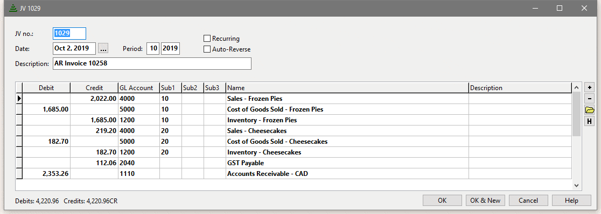
Task: Click the green app icon in title bar
Action: click(12, 8)
